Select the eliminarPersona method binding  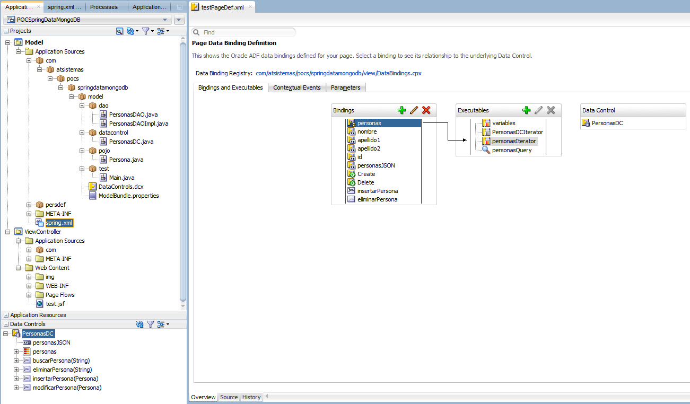377,199
